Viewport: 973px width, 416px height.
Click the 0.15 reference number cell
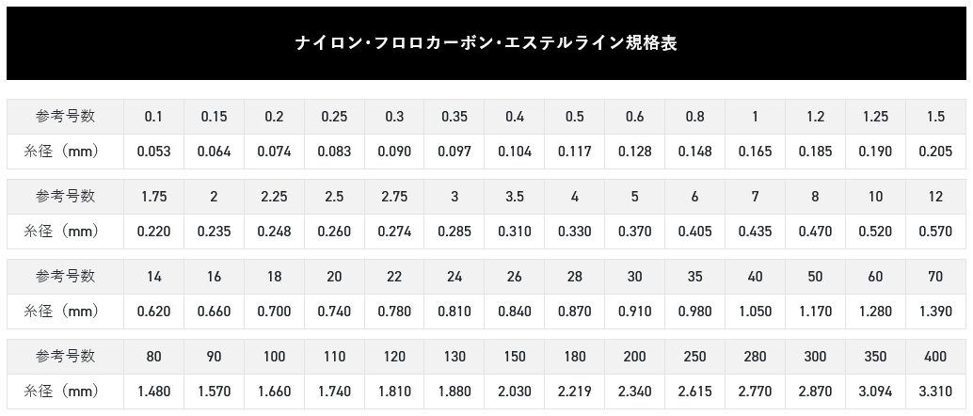point(214,116)
